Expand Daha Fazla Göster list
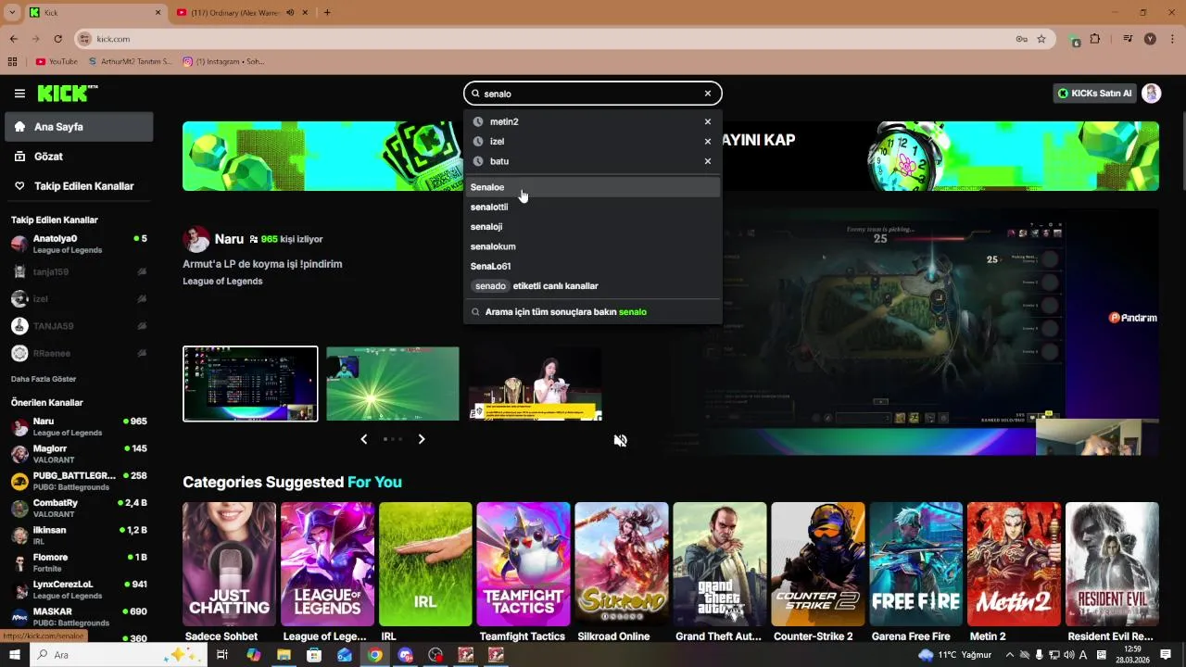The width and height of the screenshot is (1186, 667). (x=44, y=379)
